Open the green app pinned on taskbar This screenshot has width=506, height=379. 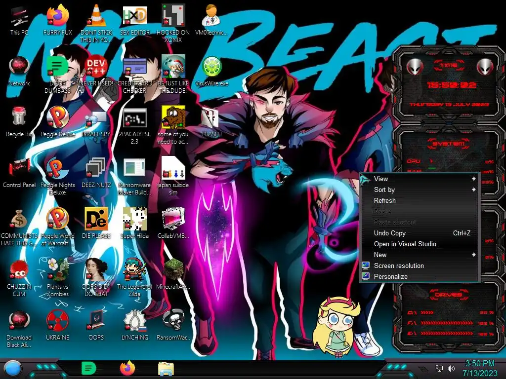pos(88,368)
